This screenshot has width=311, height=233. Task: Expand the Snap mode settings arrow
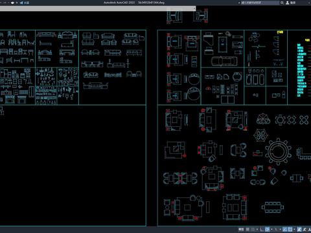pyautogui.click(x=257, y=229)
